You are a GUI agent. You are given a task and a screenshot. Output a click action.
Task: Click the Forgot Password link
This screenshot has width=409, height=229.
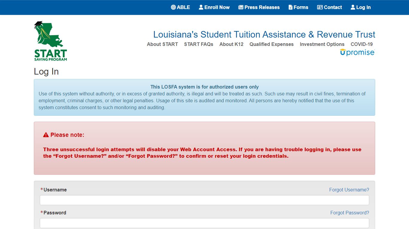349,213
